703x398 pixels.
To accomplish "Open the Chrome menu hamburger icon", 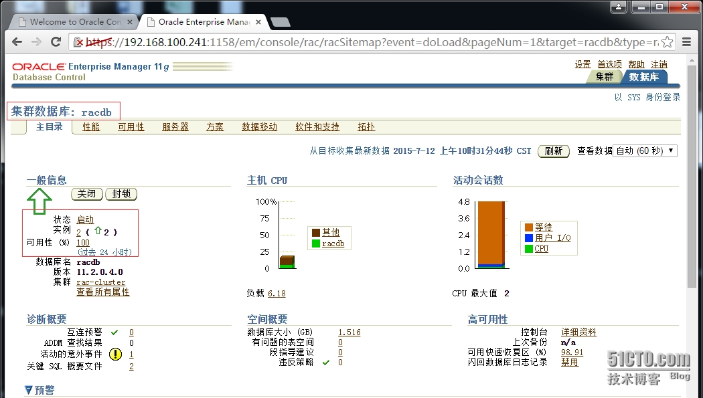I will tap(686, 42).
